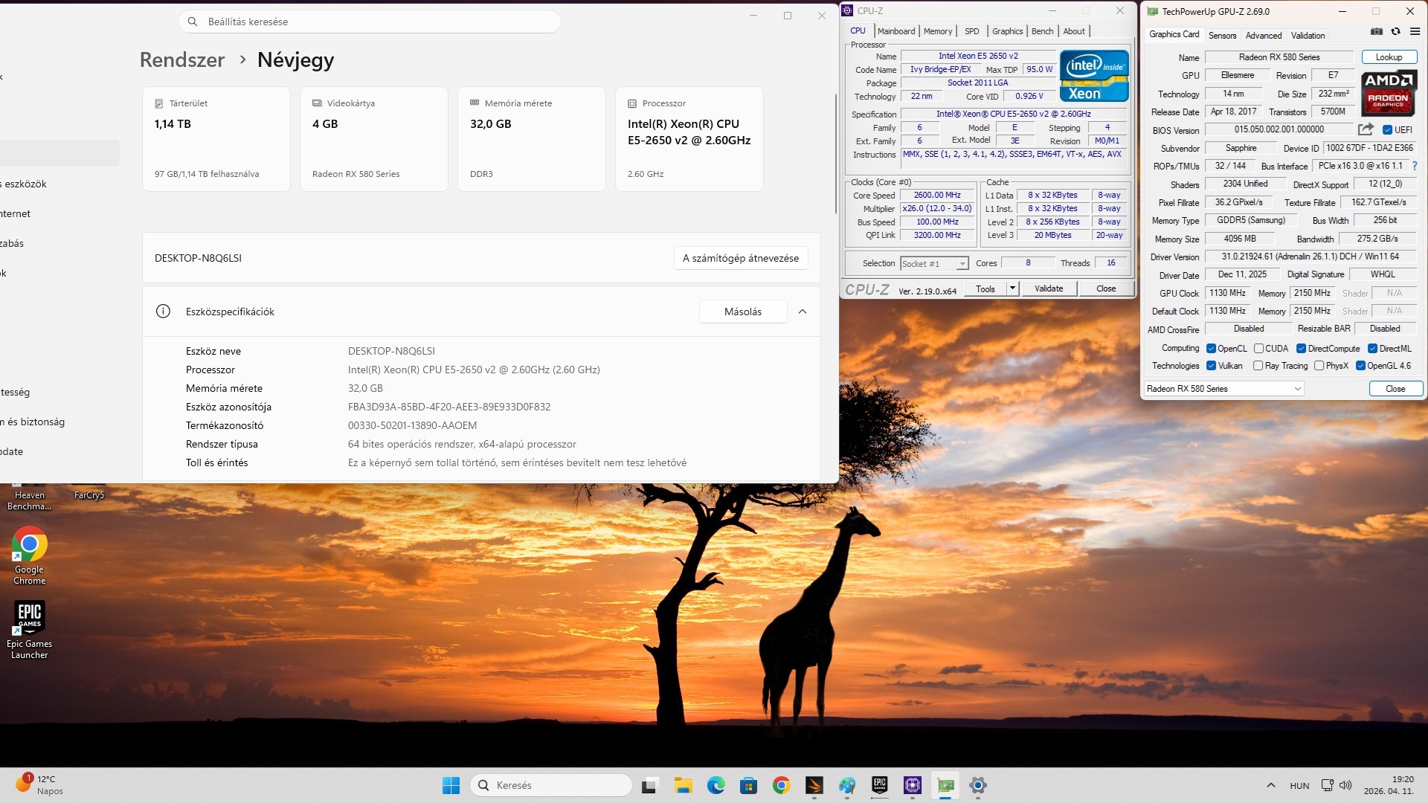Switch to the CPU-Z Mainboard tab

coord(896,31)
